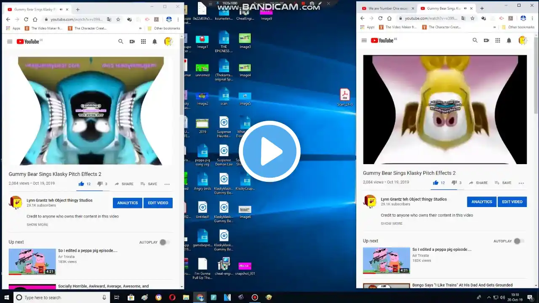The width and height of the screenshot is (539, 303).
Task: Like the video in the right window
Action: pyautogui.click(x=435, y=183)
